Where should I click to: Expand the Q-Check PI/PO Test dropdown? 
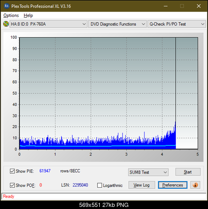pos(176,24)
